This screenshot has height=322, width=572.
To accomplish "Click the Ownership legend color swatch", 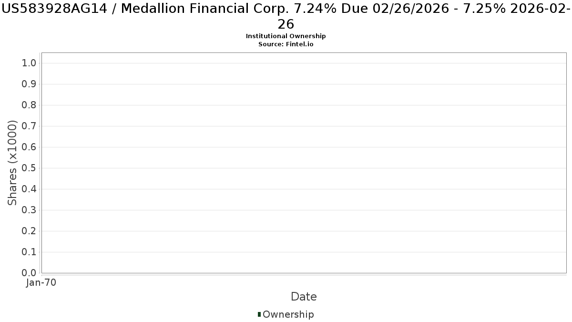I will [259, 314].
